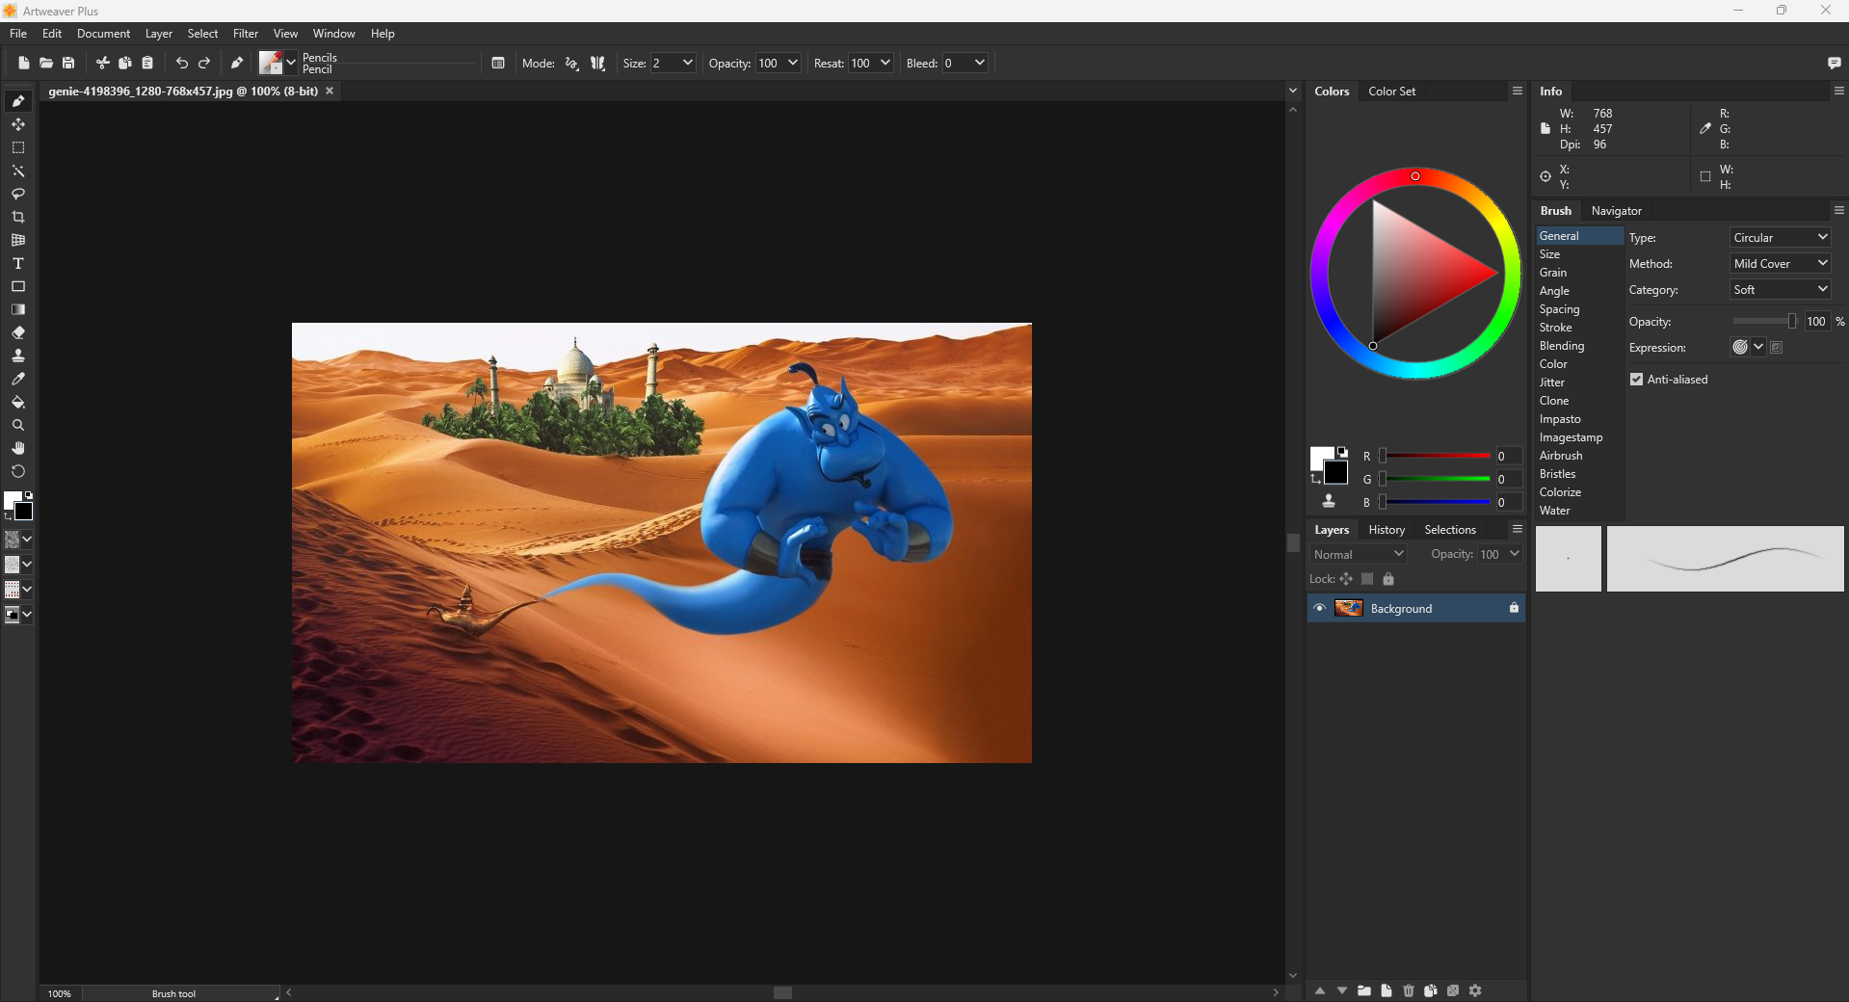Close the genie-4198396 document tab

click(x=330, y=91)
